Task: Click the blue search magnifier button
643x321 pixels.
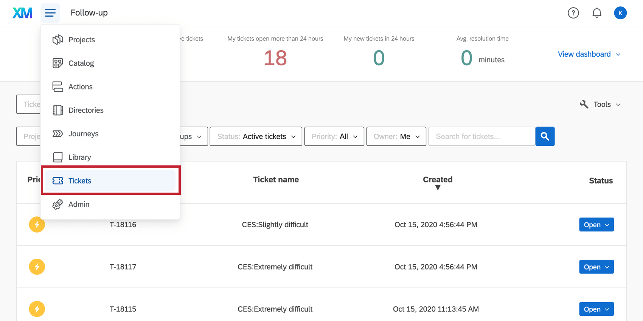Action: [545, 136]
